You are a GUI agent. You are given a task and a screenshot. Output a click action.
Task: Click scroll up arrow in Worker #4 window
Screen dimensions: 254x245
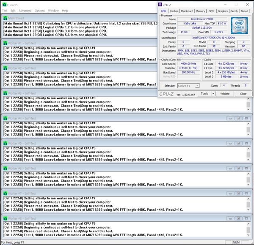point(248,124)
